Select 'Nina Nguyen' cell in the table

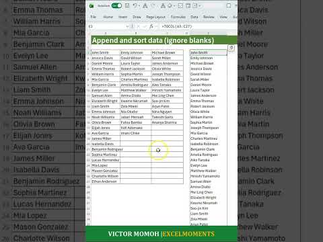tap(167, 112)
